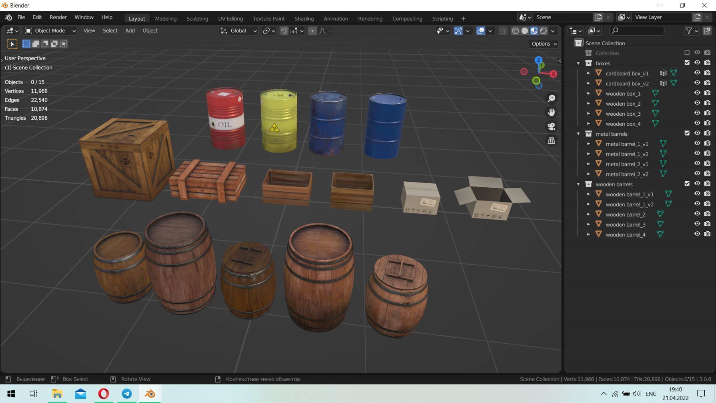
Task: Click new scene icon next to Scene
Action: click(598, 17)
